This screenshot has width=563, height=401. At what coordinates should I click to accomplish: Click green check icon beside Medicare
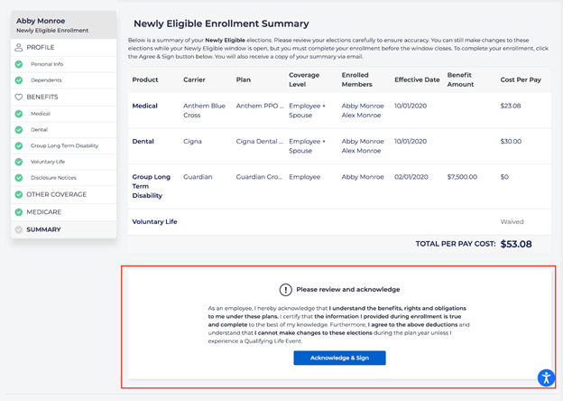[19, 212]
